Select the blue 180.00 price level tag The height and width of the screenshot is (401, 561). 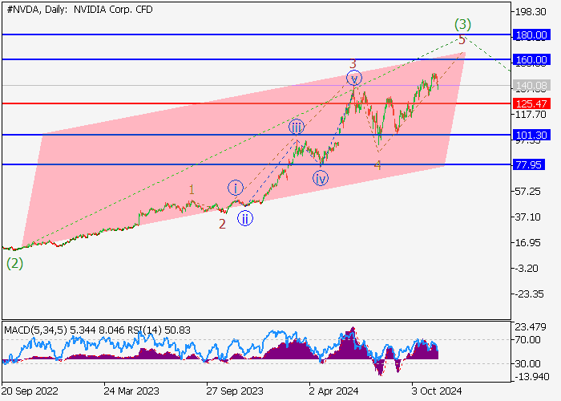(x=531, y=35)
